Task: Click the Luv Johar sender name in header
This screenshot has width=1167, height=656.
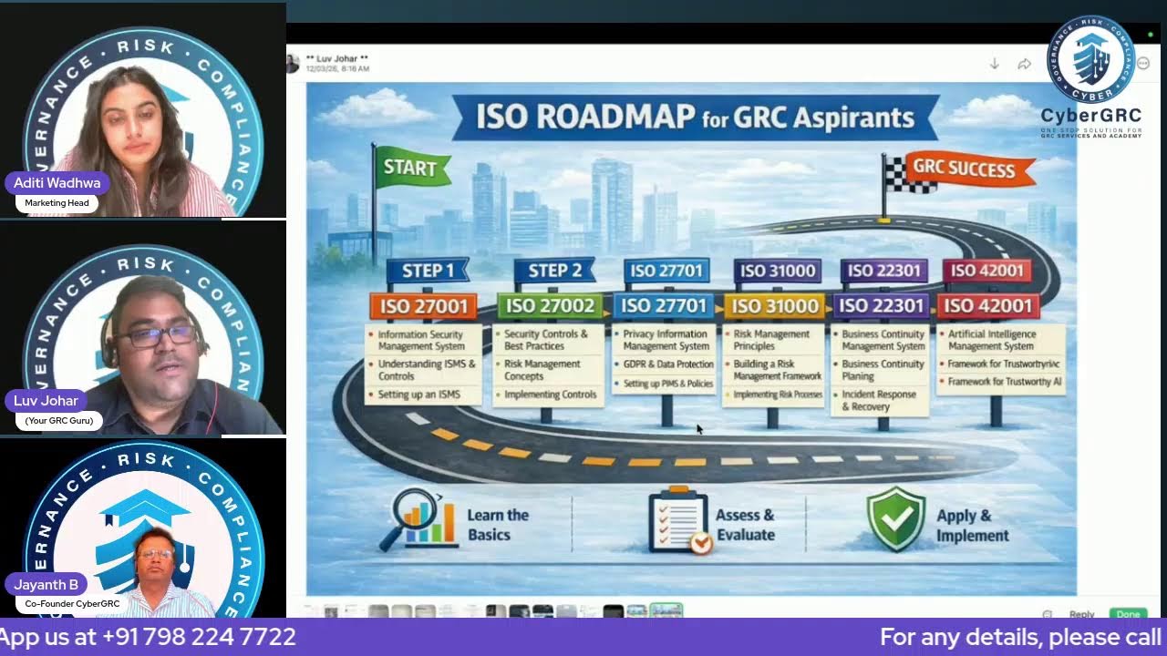Action: click(337, 58)
